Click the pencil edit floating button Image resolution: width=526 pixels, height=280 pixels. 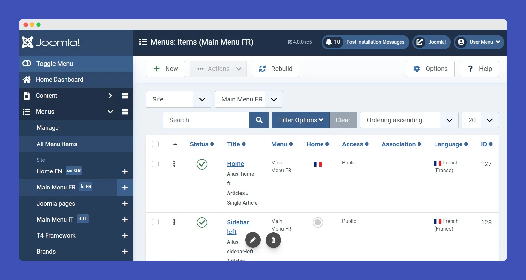(x=253, y=240)
